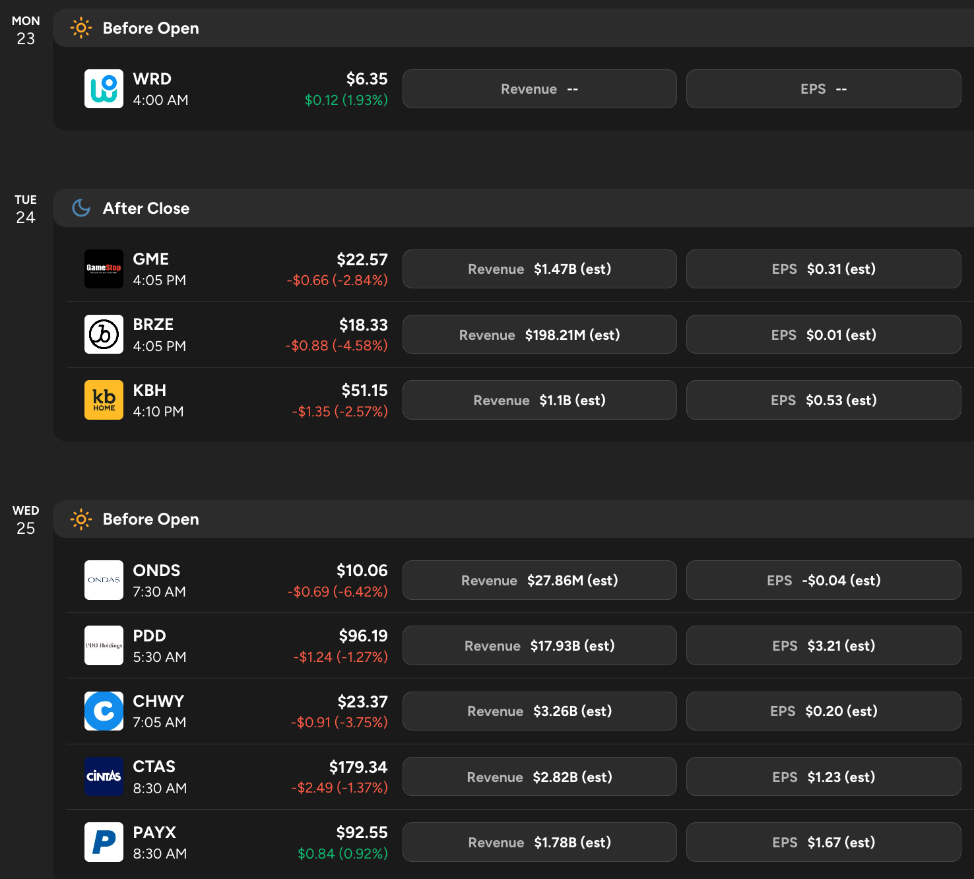Select the CTAS ticker symbol
Image resolution: width=974 pixels, height=879 pixels.
[154, 767]
